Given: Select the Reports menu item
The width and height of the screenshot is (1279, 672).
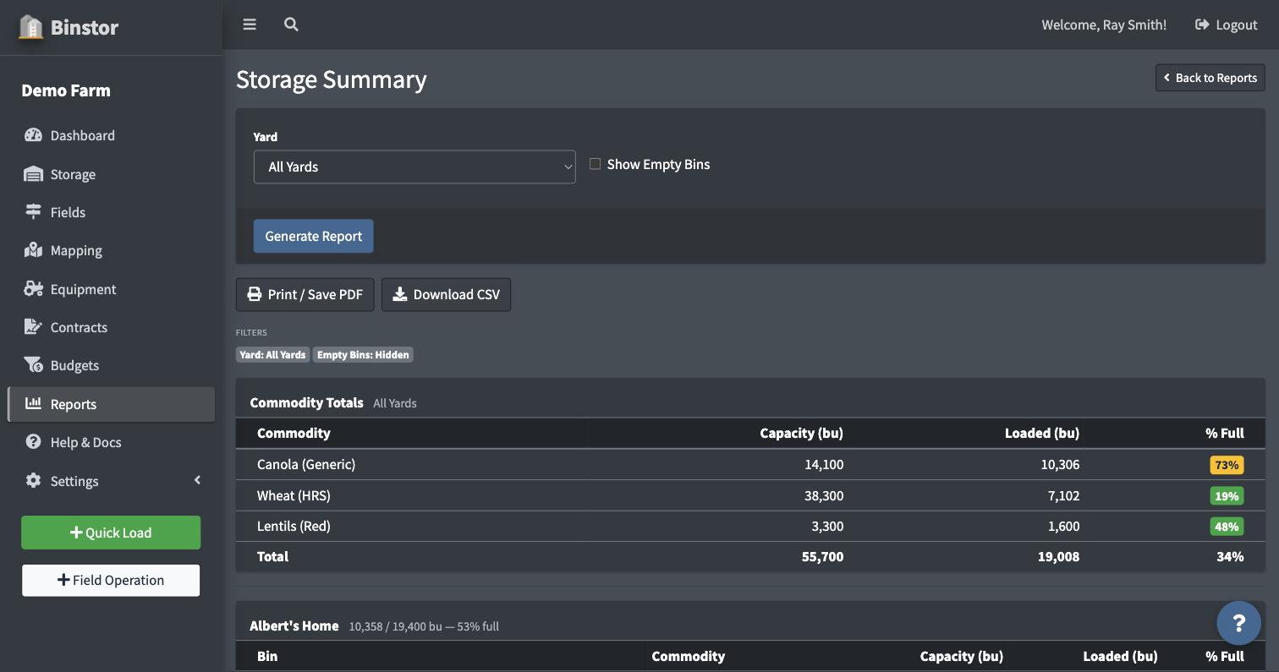Looking at the screenshot, I should [x=111, y=404].
